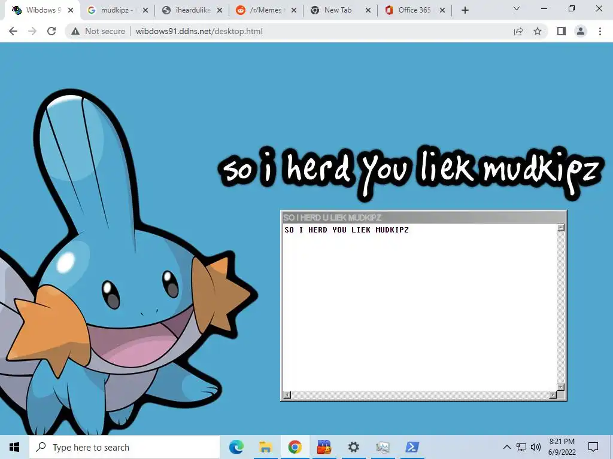
Task: Open the Not secure site info warning
Action: (98, 31)
